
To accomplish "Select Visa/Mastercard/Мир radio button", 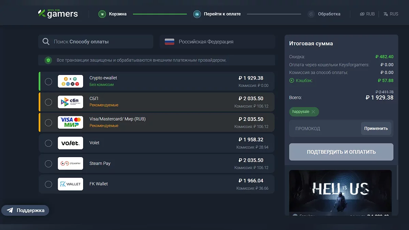I will pos(48,123).
